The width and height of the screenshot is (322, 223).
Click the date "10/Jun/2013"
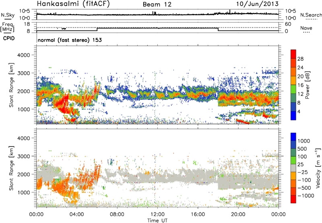257,4
